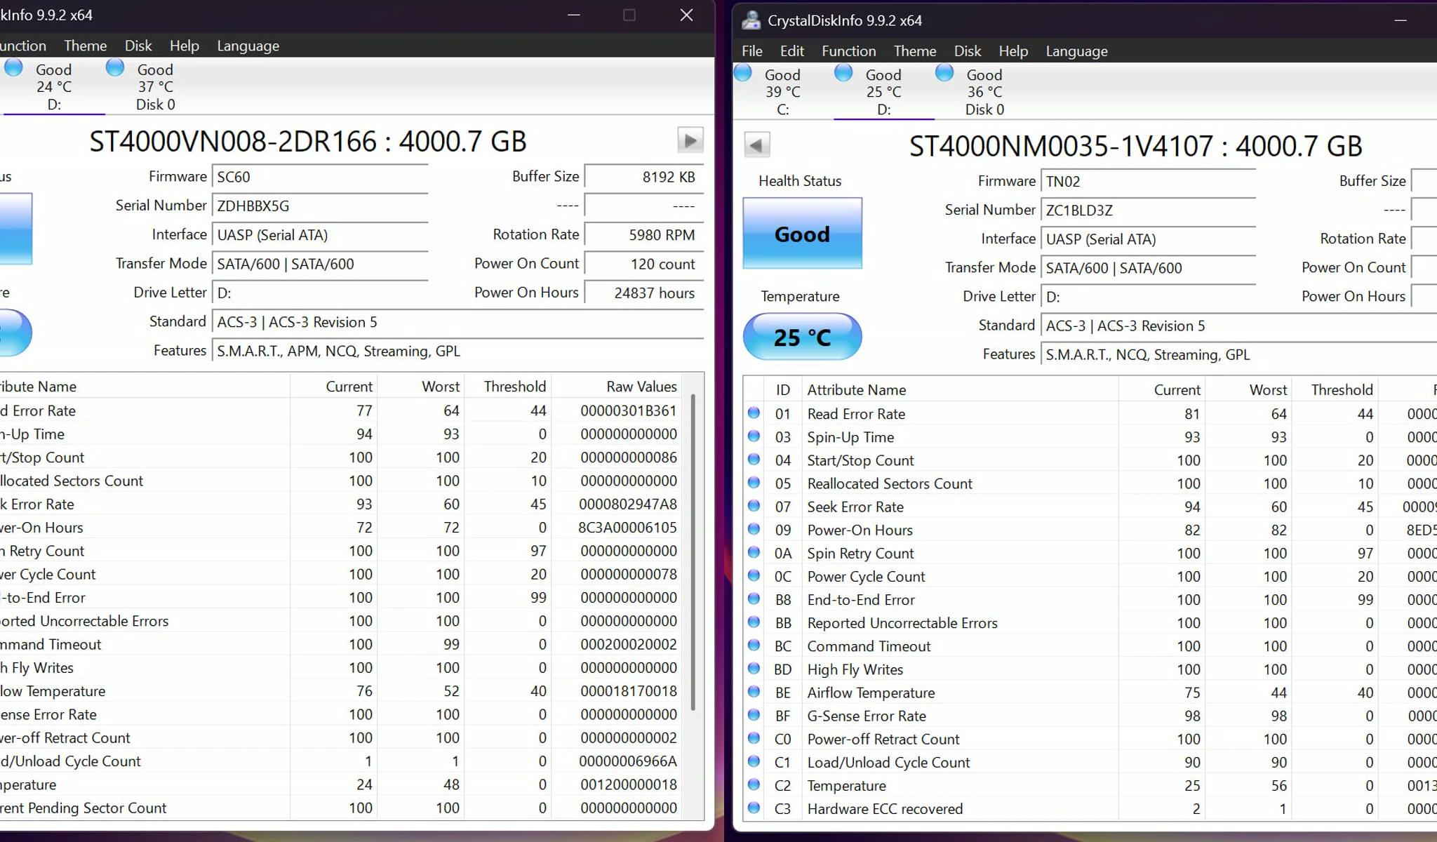Select Reallocated Sectors Count row in right window
This screenshot has height=842, width=1437.
1090,483
